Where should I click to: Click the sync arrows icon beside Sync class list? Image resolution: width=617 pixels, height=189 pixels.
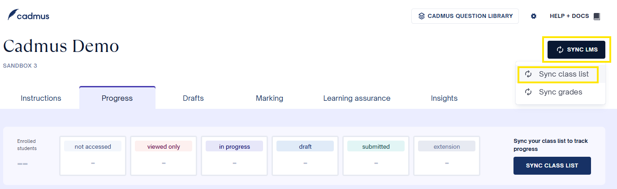(529, 74)
